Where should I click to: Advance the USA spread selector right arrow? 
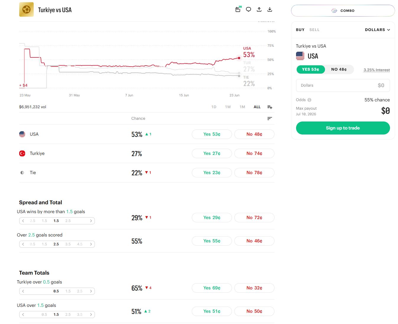point(91,221)
